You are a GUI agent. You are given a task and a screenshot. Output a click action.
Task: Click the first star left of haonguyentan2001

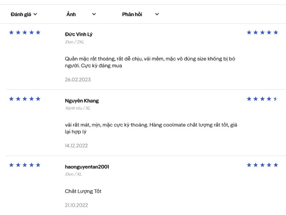[x=11, y=165]
